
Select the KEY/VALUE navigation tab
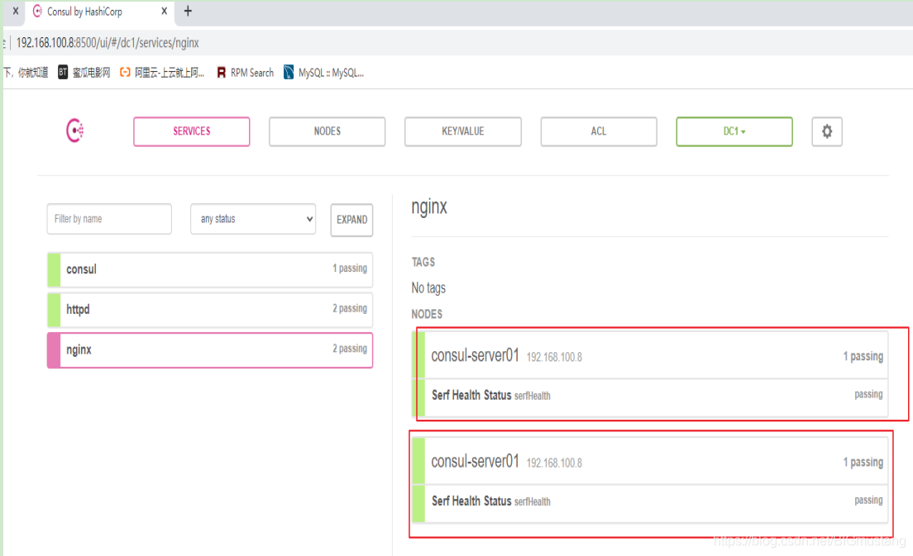(x=463, y=131)
